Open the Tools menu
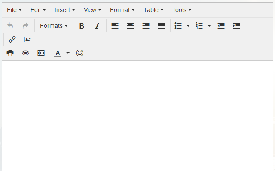Screen dimensions: 275x171 point(182,9)
